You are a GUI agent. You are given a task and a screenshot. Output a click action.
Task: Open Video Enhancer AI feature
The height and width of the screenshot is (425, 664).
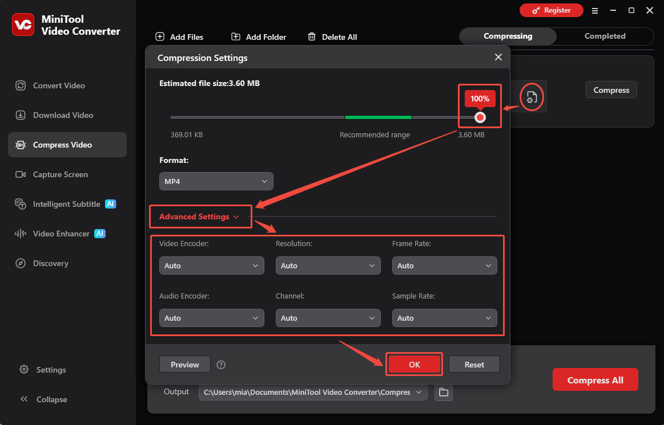(67, 233)
